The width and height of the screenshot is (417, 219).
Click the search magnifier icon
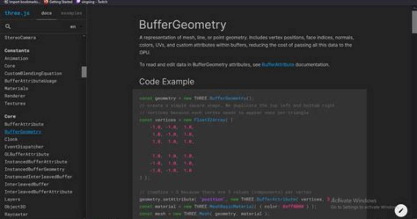click(x=8, y=27)
